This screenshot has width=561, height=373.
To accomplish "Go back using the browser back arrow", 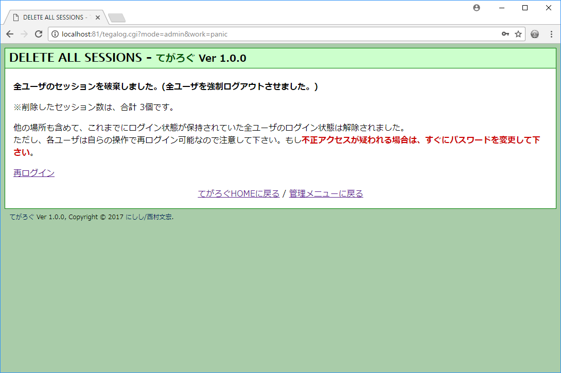I will [x=10, y=34].
